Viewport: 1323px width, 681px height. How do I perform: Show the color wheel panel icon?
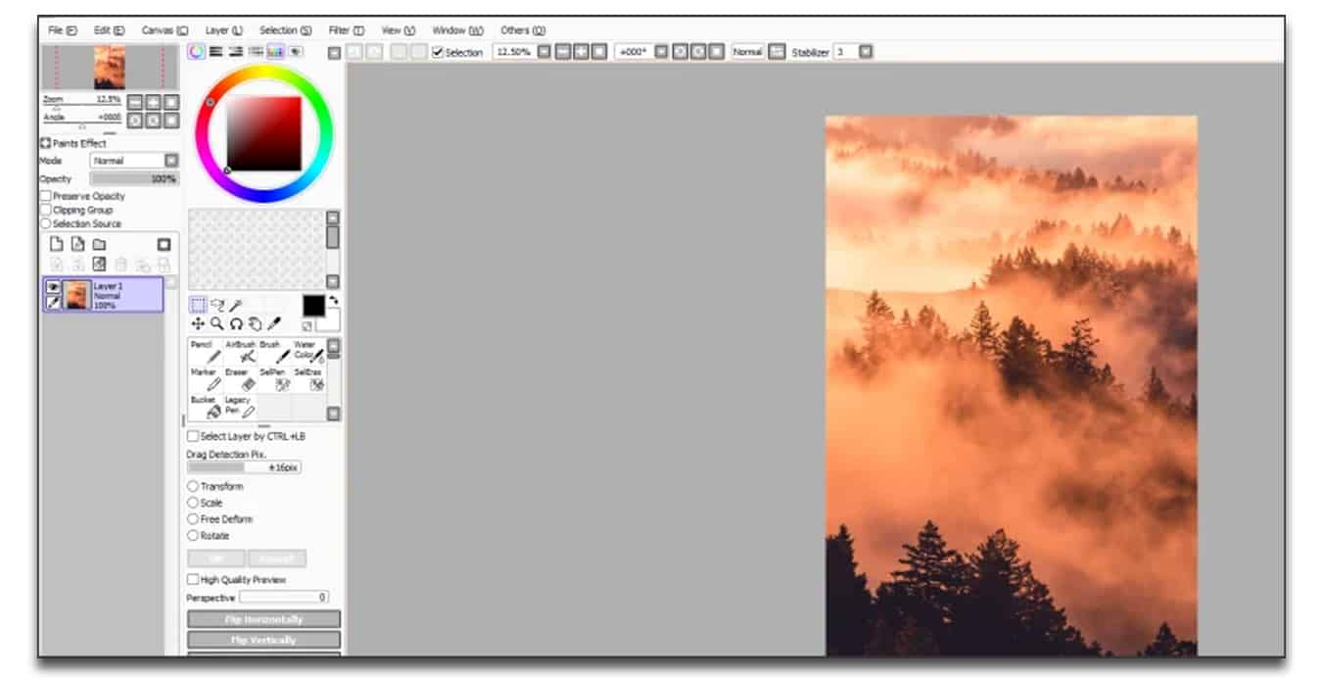(197, 52)
